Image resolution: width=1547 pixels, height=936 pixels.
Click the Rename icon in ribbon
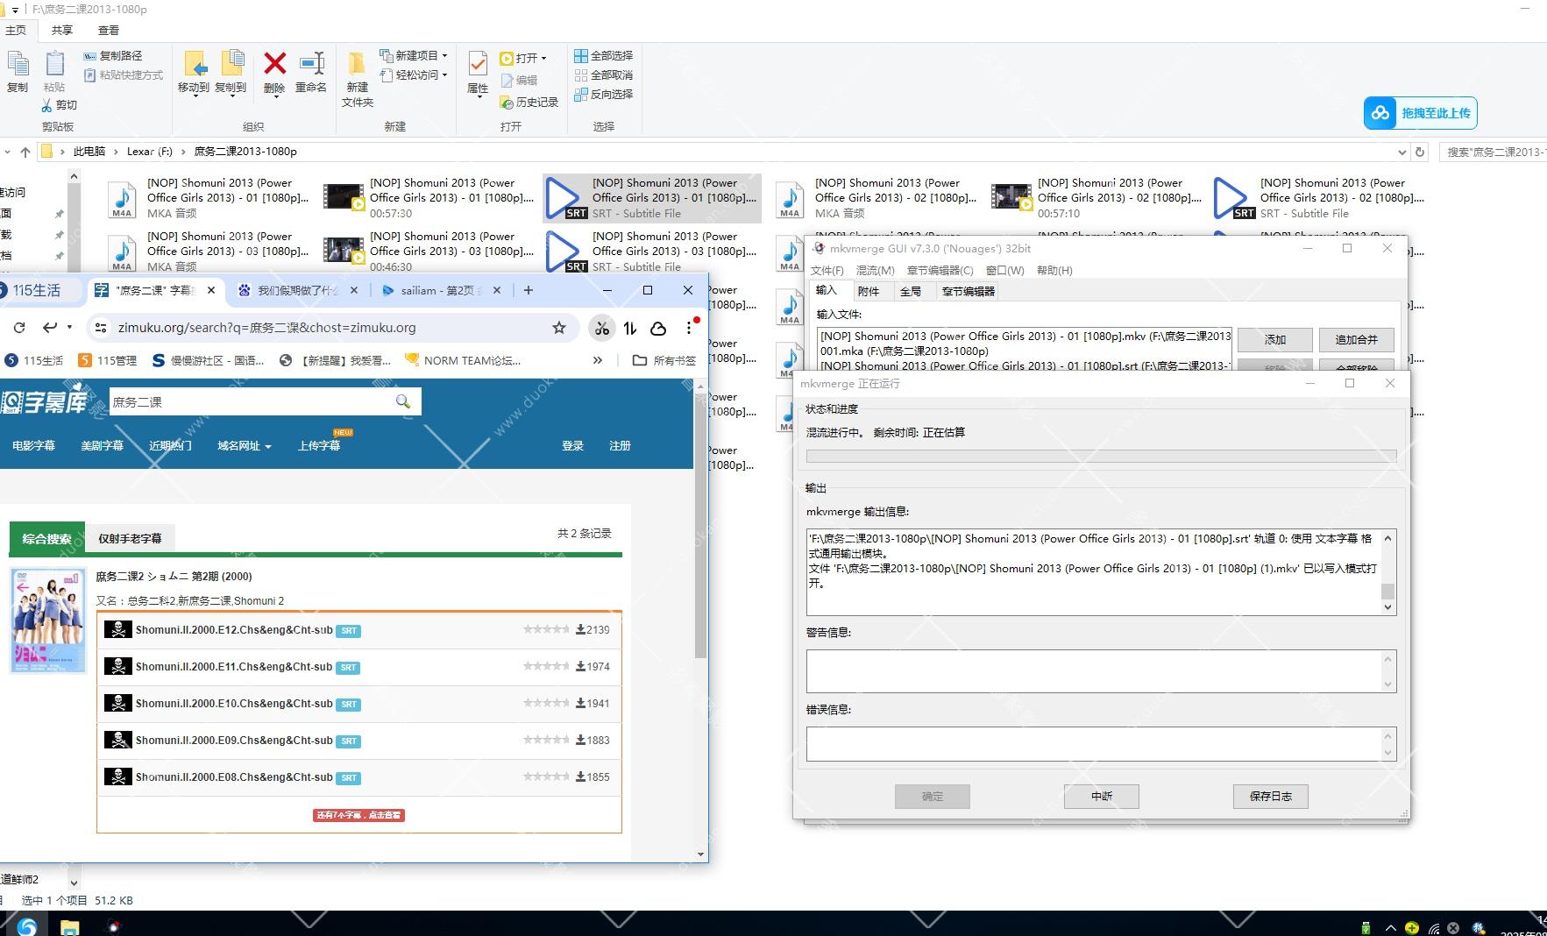point(311,67)
